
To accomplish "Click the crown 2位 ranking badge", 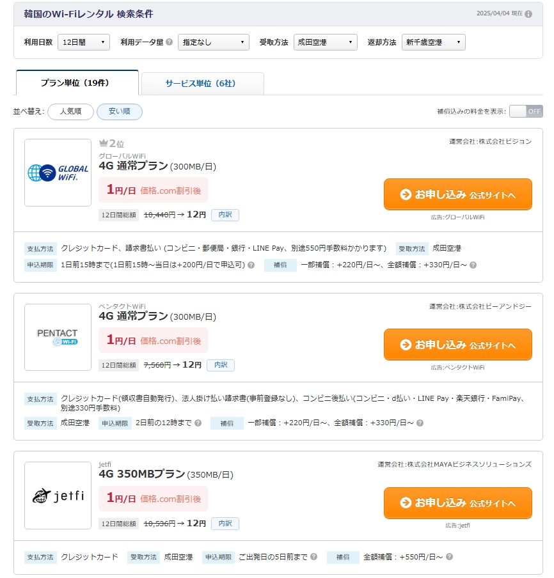I will [111, 143].
